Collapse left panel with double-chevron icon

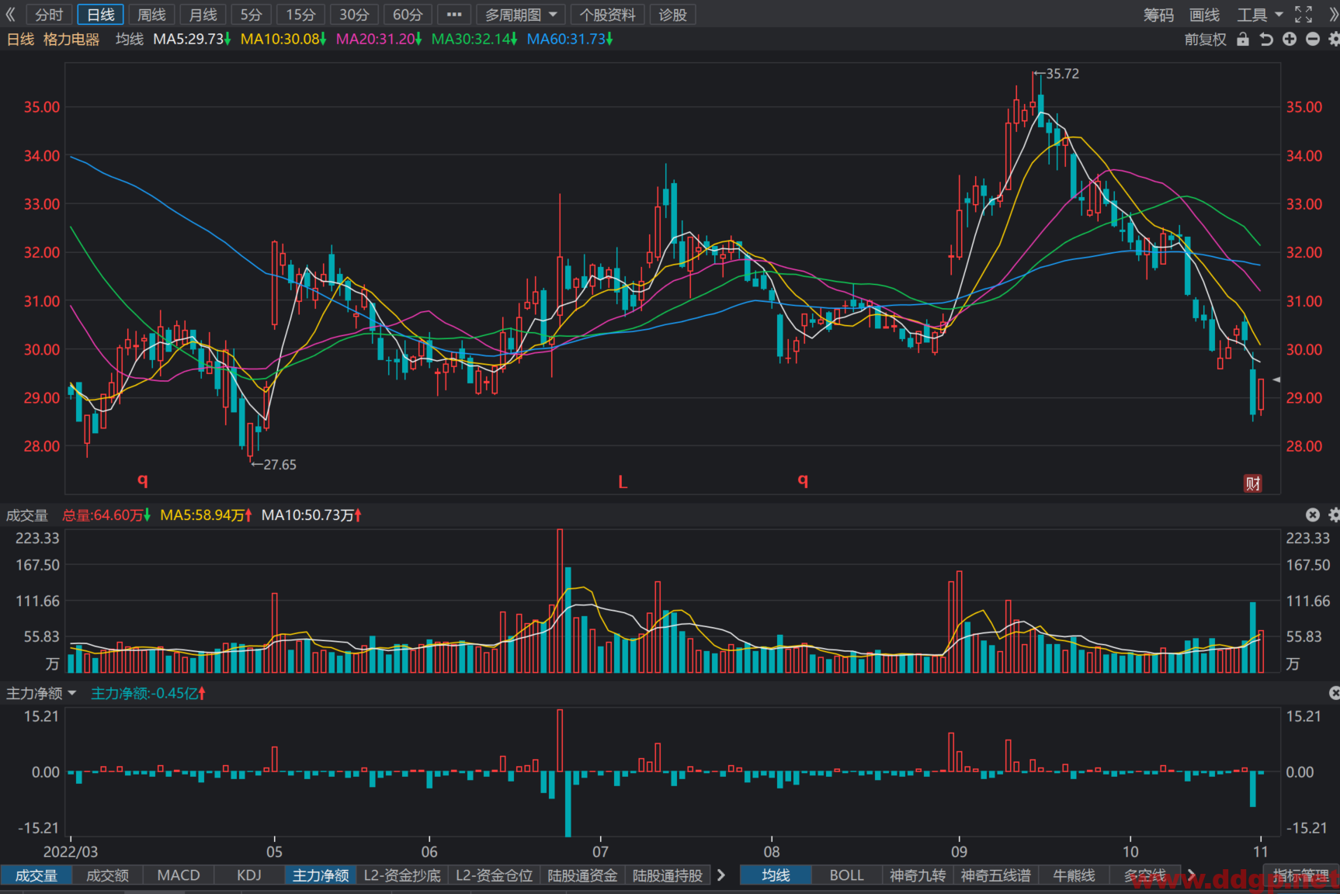[10, 14]
